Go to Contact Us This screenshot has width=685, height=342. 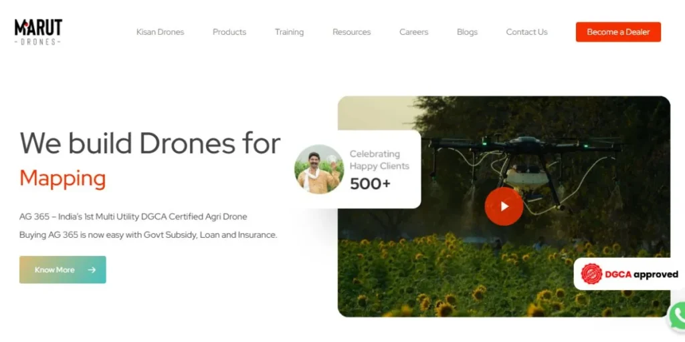526,32
